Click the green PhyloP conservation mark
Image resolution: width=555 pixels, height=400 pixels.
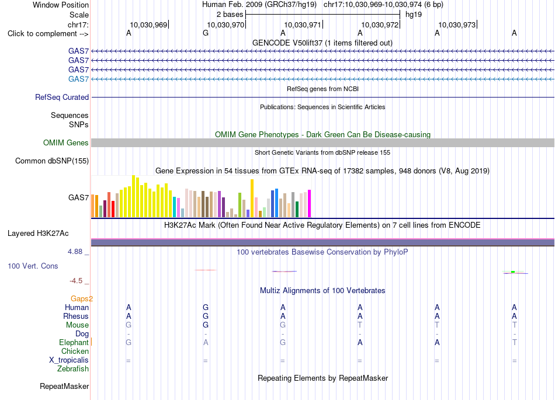click(513, 272)
